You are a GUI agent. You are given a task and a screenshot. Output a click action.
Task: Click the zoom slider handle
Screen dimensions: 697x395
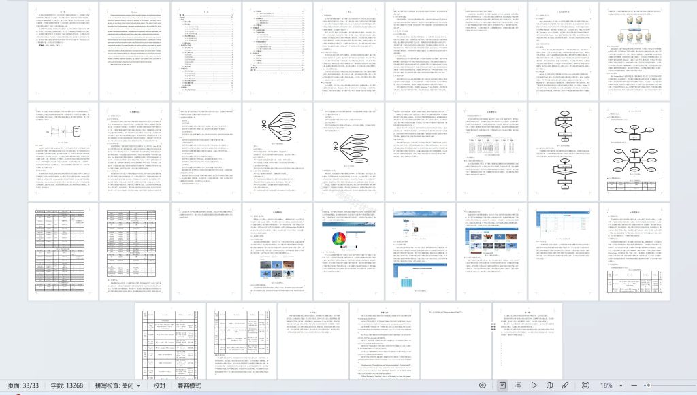[x=649, y=385]
